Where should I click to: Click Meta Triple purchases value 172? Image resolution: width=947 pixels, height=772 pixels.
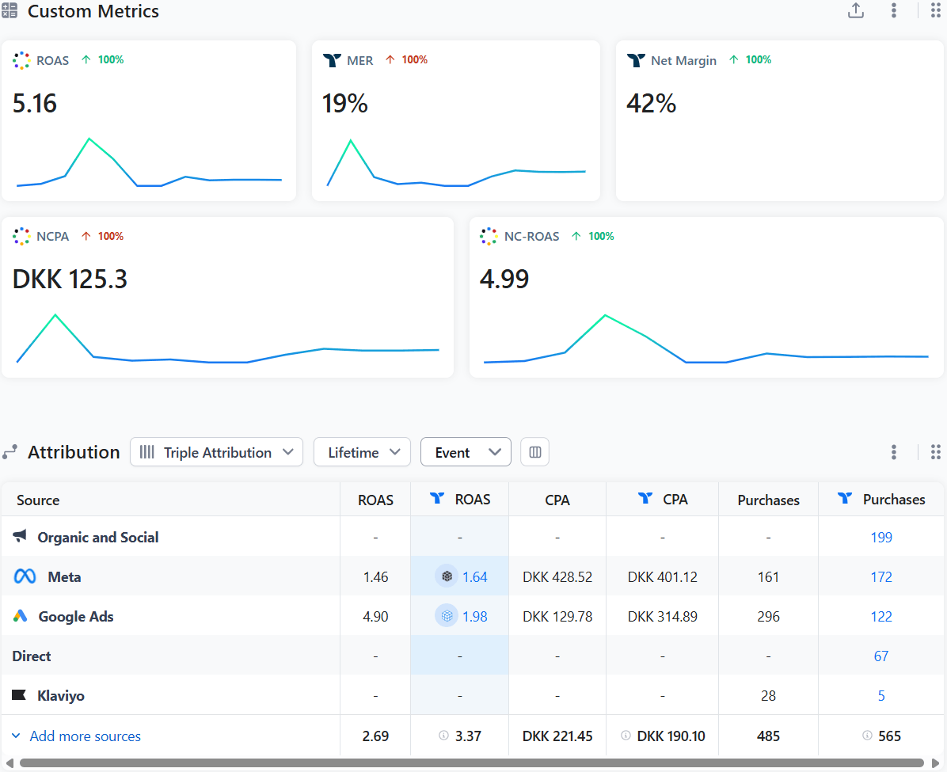click(881, 577)
